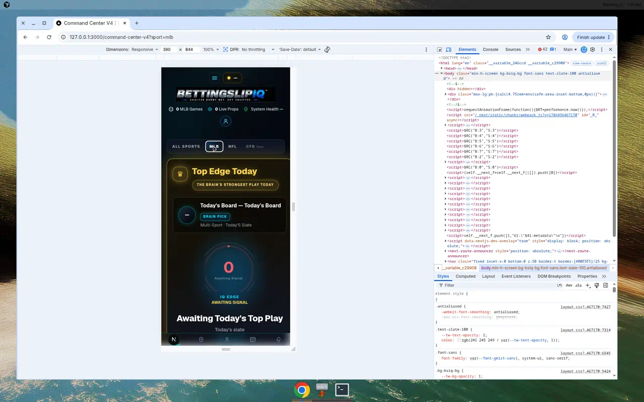
Task: Bookmark this page with the star icon
Action: click(x=548, y=37)
